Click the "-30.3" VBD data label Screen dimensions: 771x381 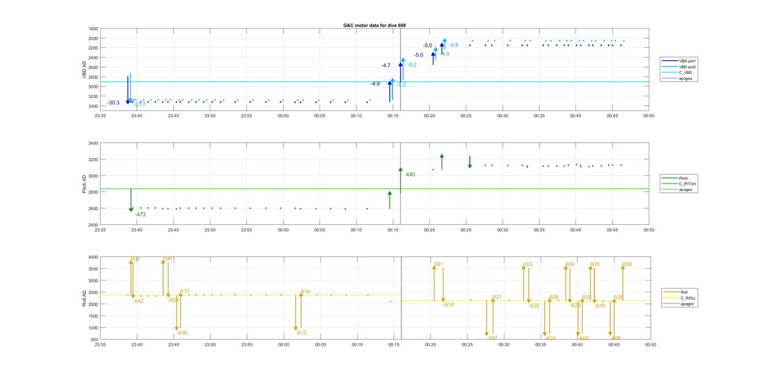(x=113, y=103)
